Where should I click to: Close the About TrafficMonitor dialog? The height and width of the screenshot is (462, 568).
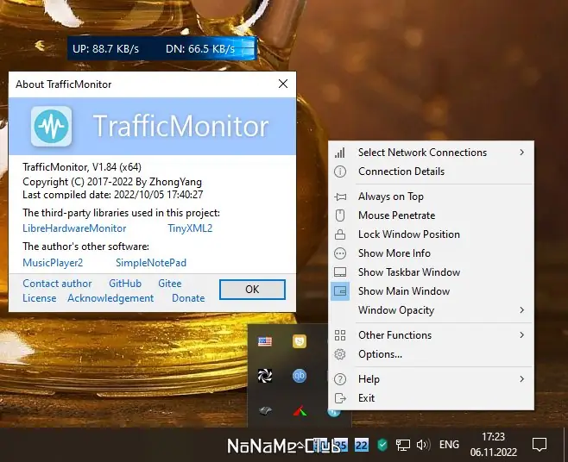pyautogui.click(x=283, y=84)
